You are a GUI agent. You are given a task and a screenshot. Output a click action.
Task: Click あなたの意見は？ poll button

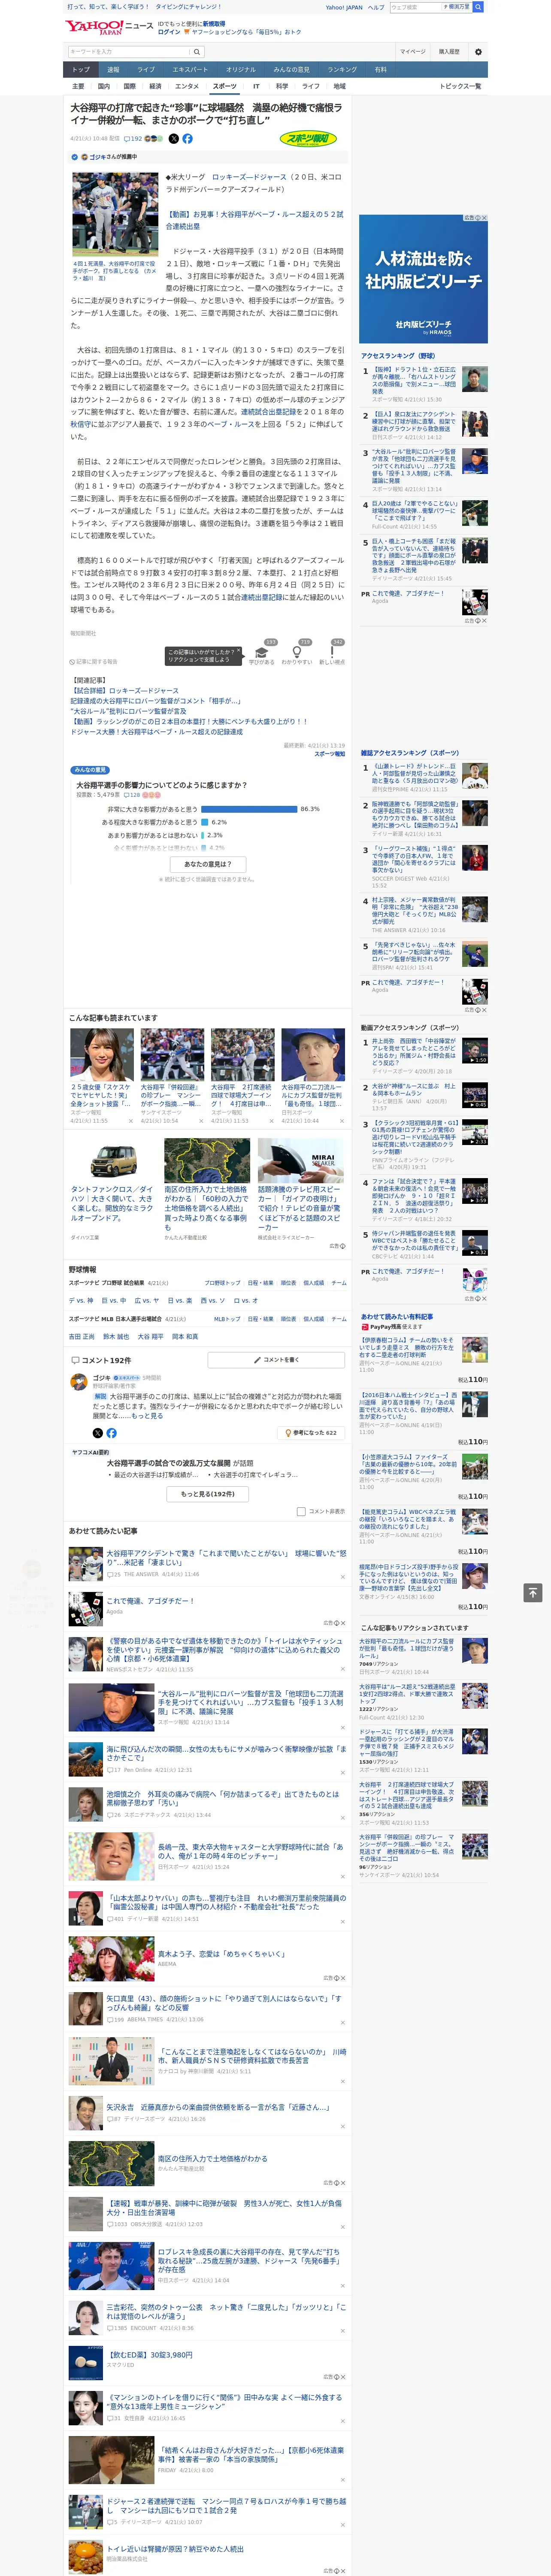pos(208,864)
